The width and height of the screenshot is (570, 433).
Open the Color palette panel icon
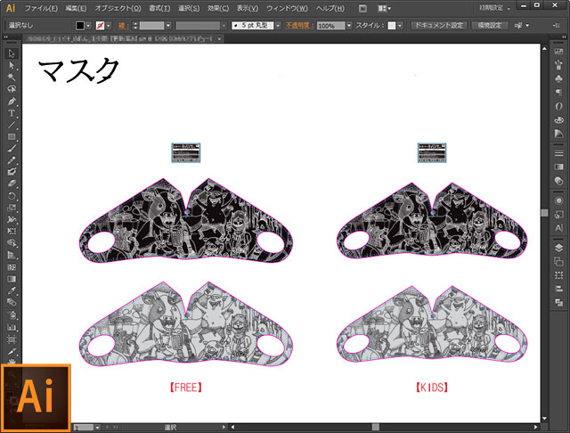[x=558, y=120]
